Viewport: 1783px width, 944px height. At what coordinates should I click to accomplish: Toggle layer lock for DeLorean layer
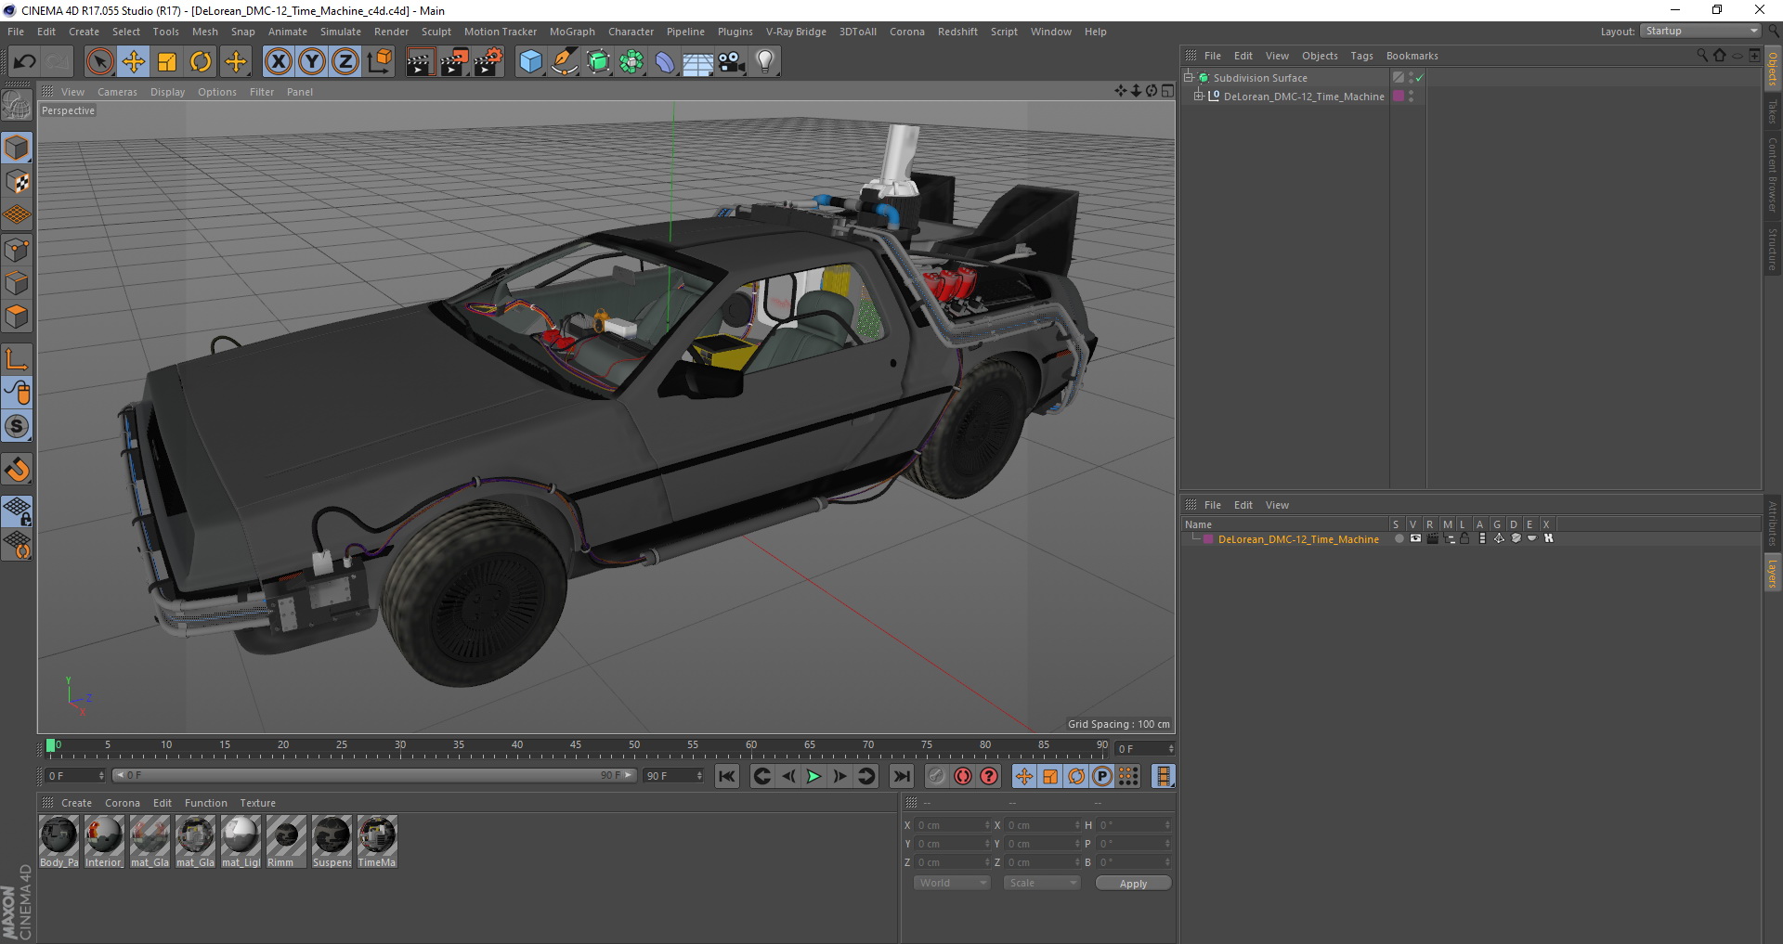coord(1464,538)
